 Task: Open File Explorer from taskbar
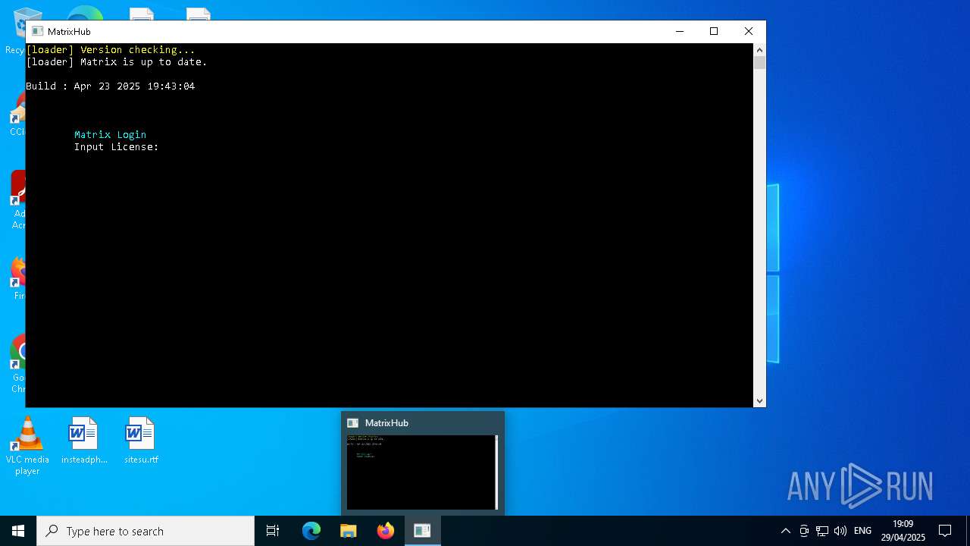(x=349, y=531)
